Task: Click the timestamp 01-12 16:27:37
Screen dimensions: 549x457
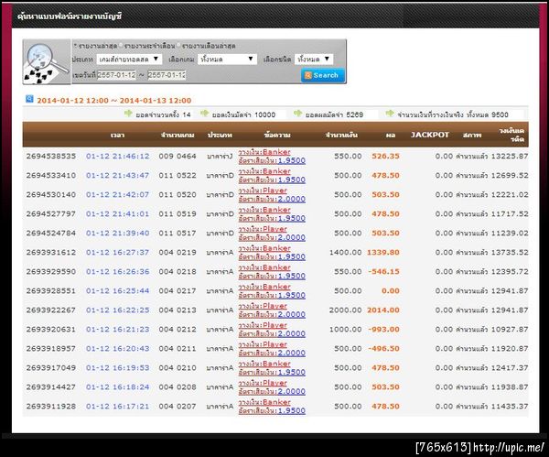Action: (x=118, y=253)
